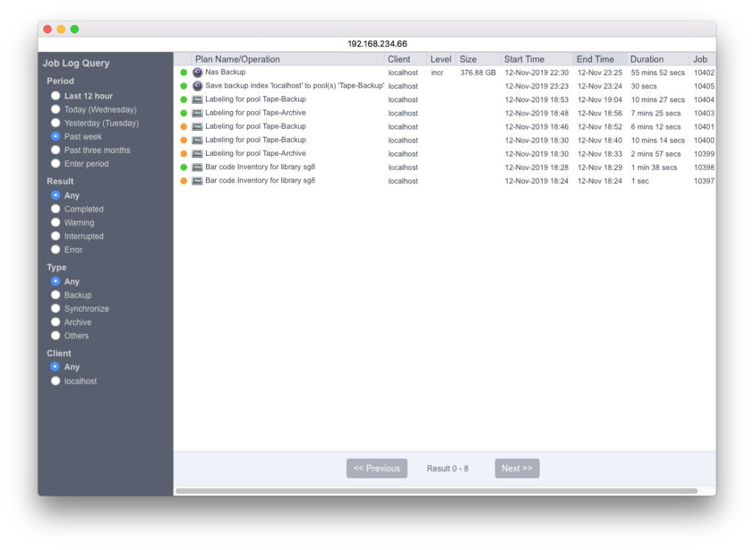754x550 pixels.
Task: Sort by Start Time column header
Action: point(524,60)
